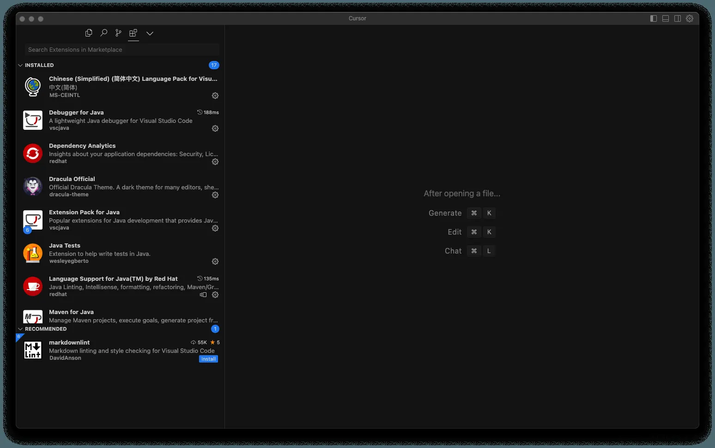Toggle the primary sidebar layout icon
715x448 pixels.
click(654, 18)
